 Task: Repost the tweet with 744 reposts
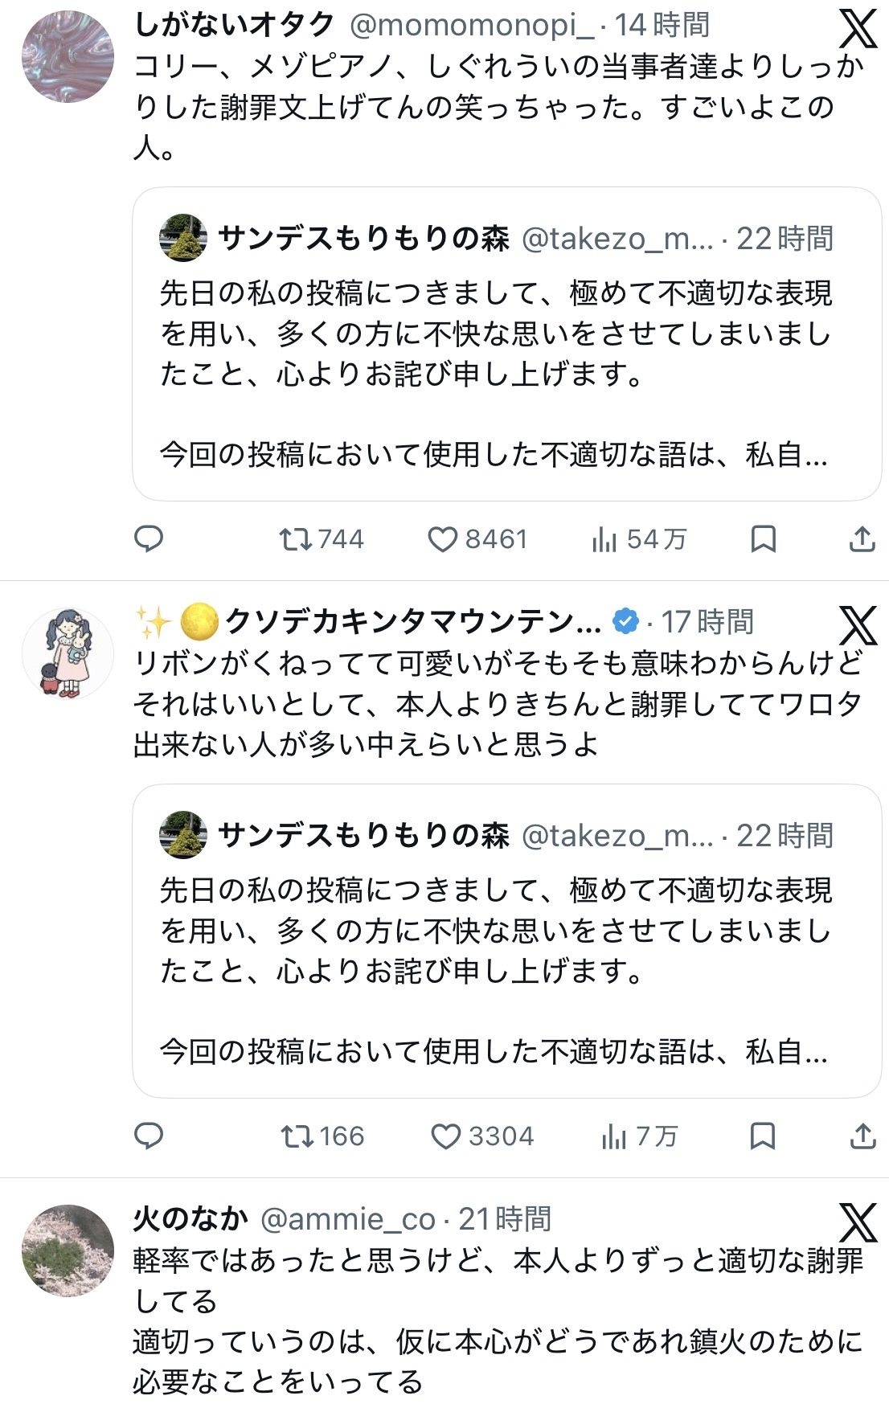[x=322, y=538]
